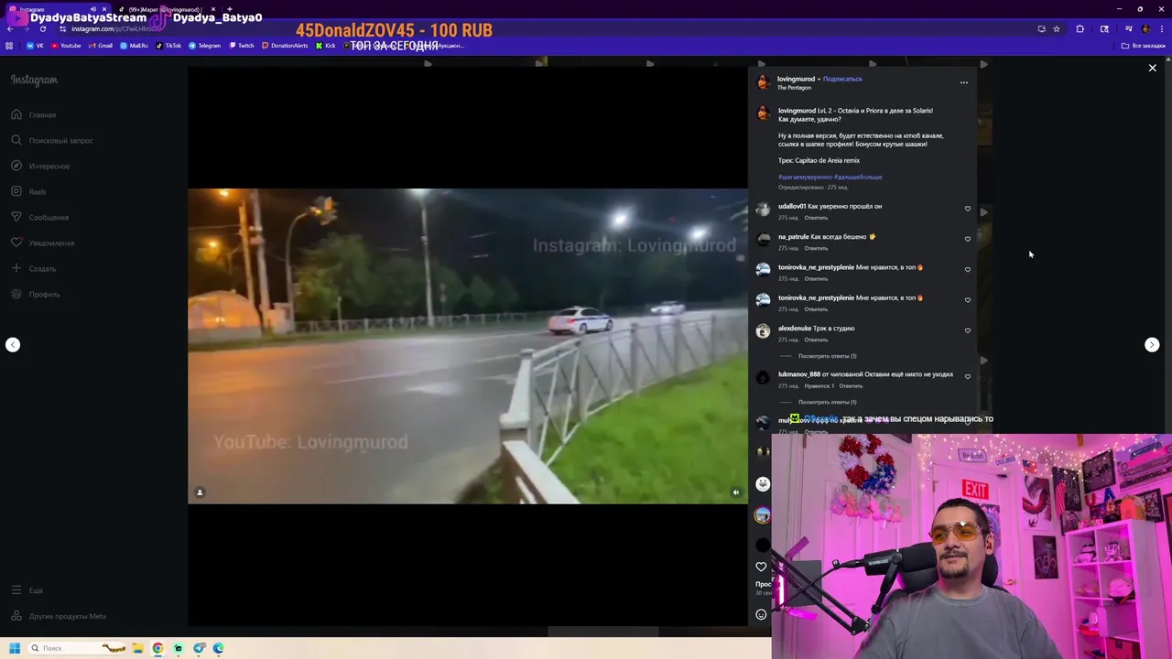This screenshot has height=659, width=1172.
Task: Like the post with heart icon
Action: [x=761, y=567]
